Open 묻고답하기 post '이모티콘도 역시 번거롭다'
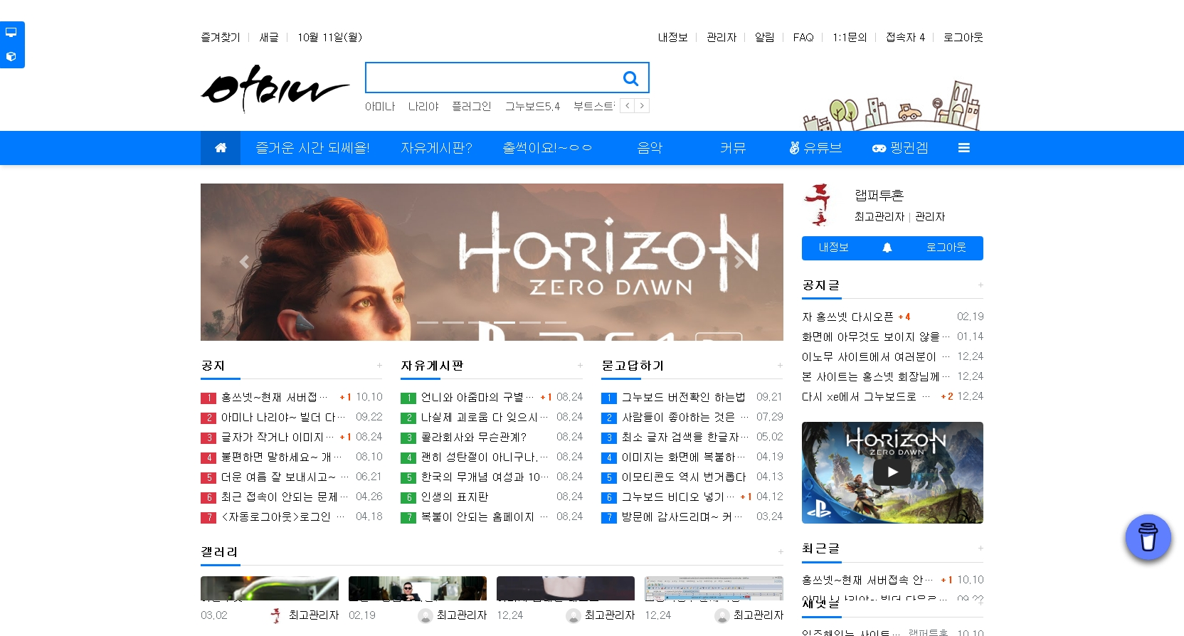Viewport: 1184px width, 636px height. pyautogui.click(x=684, y=477)
